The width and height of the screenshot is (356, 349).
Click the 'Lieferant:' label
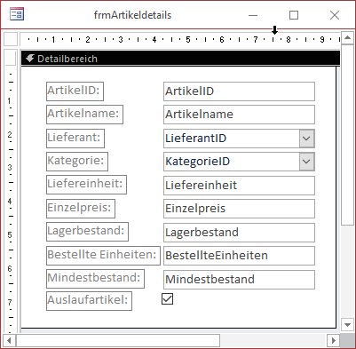75,139
